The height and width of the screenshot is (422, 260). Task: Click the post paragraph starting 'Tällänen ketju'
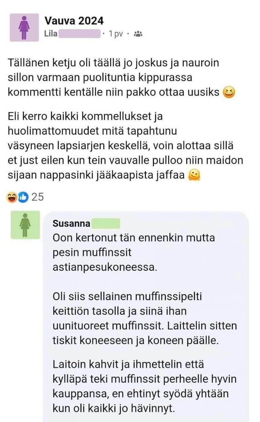point(118,77)
